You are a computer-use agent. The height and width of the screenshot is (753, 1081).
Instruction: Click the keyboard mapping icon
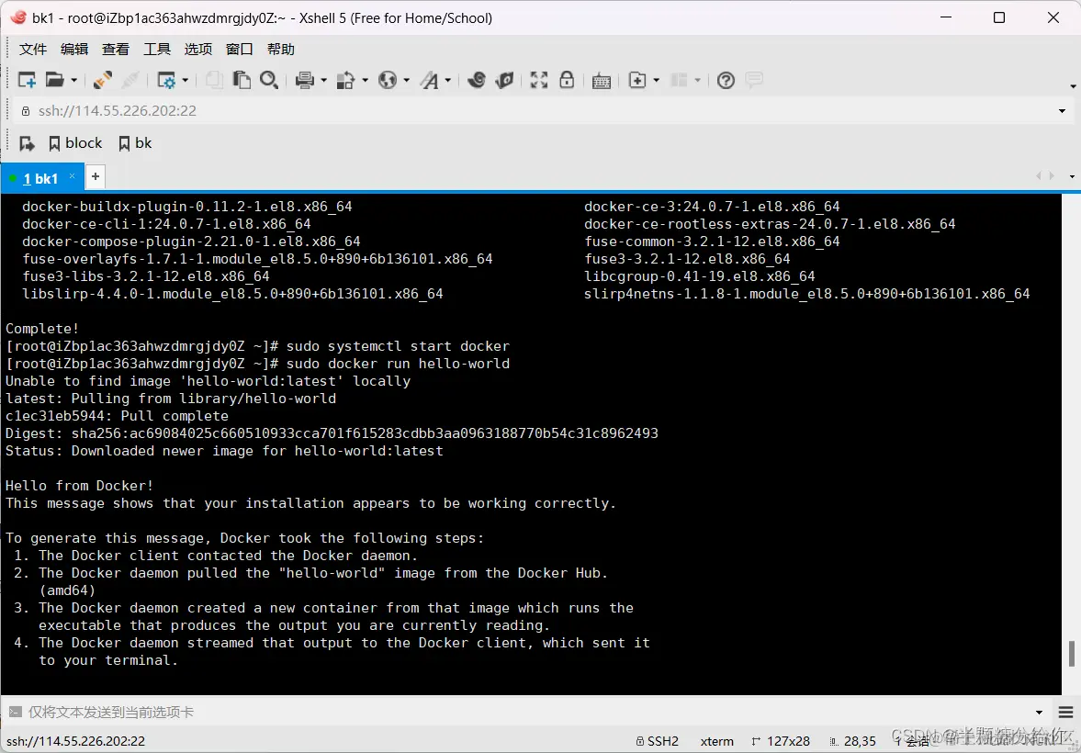[x=602, y=81]
